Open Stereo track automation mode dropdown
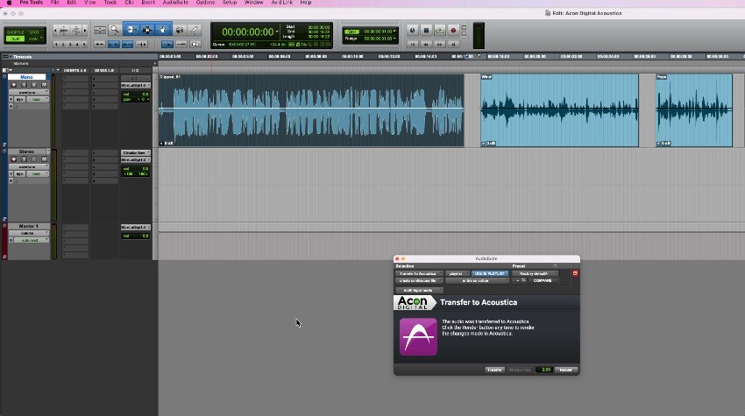Viewport: 745px width, 416px height. 37,173
